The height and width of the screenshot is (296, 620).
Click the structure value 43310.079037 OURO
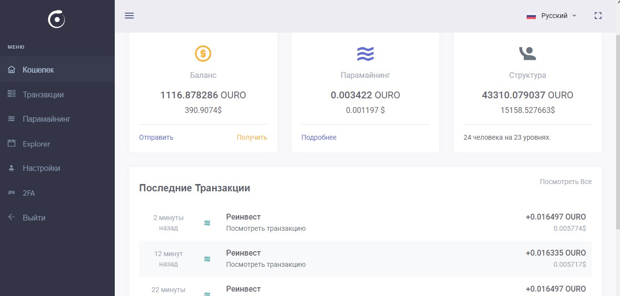click(528, 95)
